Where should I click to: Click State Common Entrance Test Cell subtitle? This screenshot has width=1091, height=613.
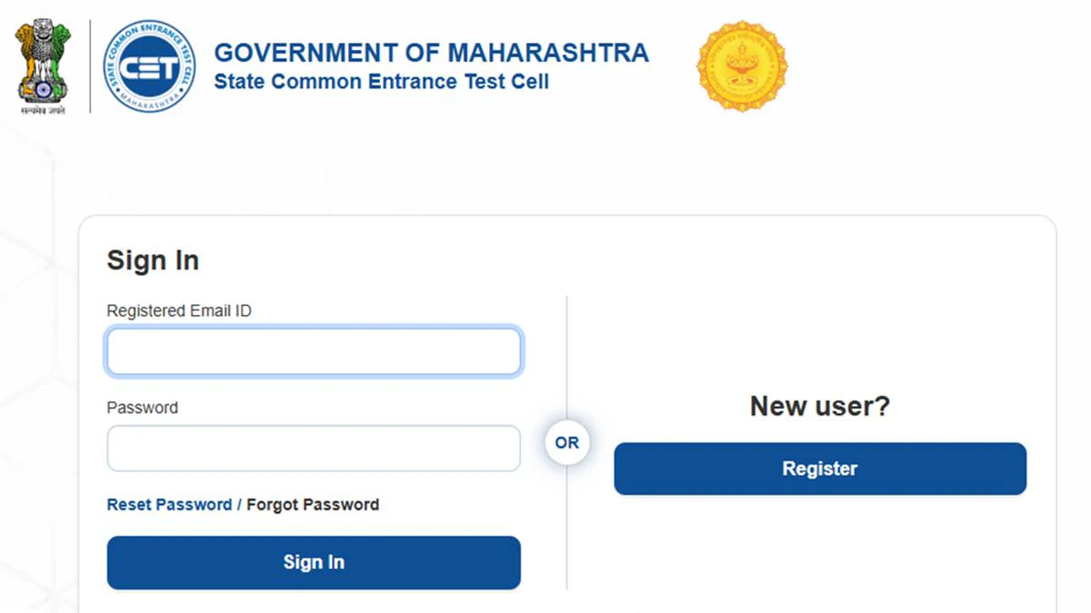pos(381,82)
